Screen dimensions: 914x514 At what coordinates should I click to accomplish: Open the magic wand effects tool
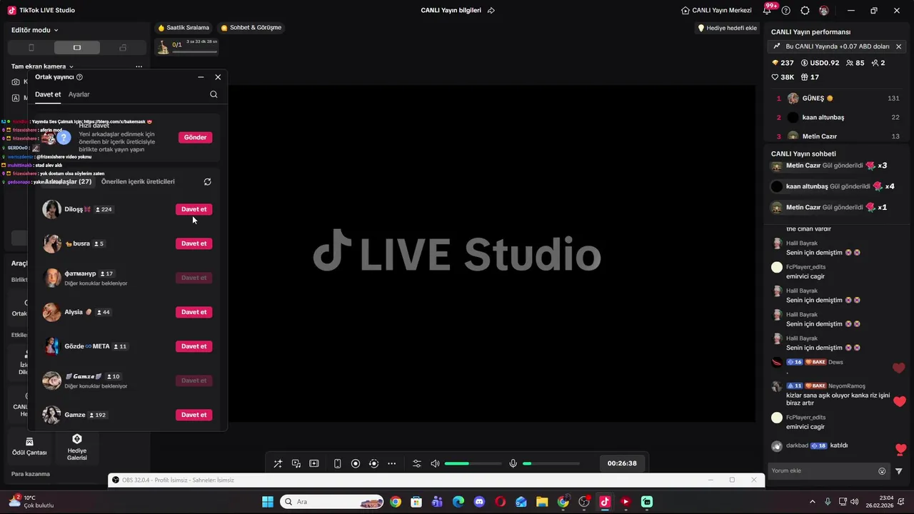pyautogui.click(x=278, y=463)
